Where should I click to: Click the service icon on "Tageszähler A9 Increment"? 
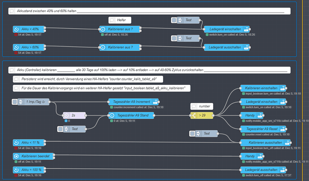155,102
